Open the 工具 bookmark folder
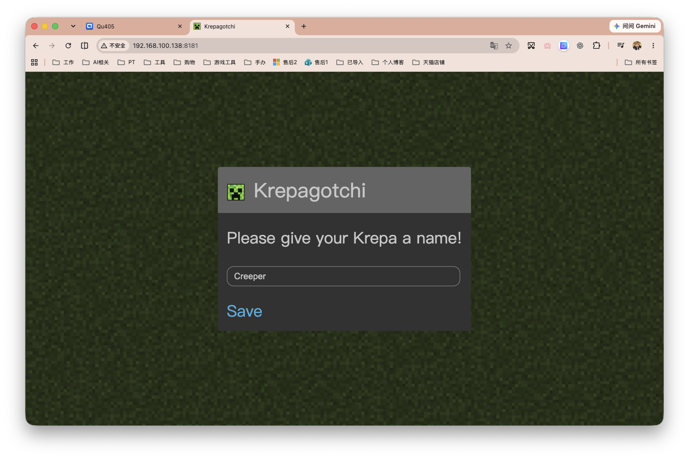 [x=155, y=62]
